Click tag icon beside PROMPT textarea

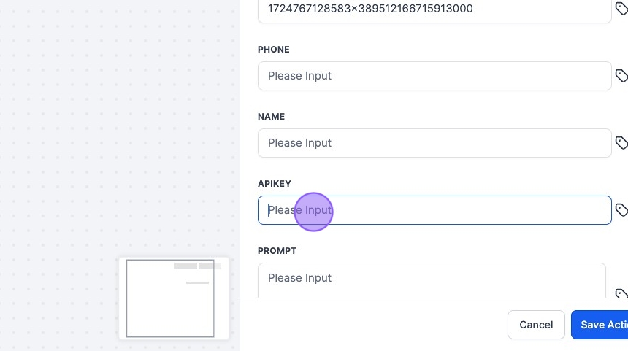click(621, 293)
